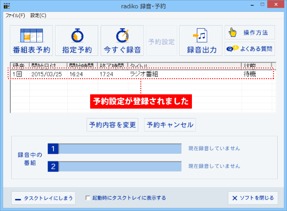Viewport: 287px width, 211px height.
Task: Click 予約内容を変更 button
Action: click(x=112, y=125)
